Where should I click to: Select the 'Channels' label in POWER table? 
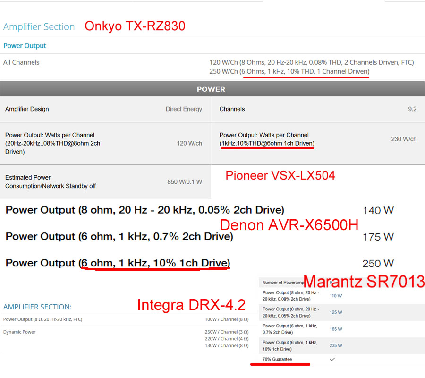click(x=232, y=109)
